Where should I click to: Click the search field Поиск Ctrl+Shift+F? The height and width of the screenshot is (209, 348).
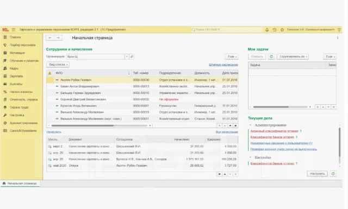[226, 29]
